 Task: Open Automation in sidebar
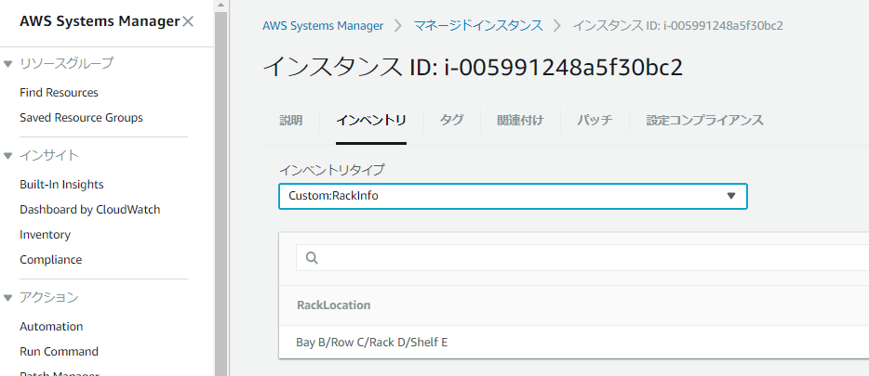click(51, 326)
